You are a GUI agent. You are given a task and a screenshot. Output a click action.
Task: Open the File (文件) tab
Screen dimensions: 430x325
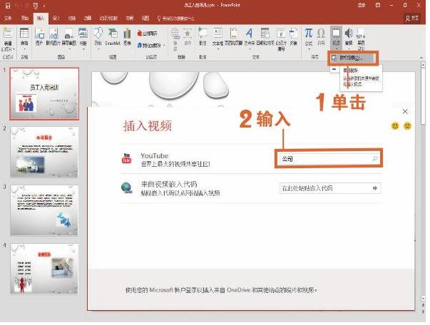9,18
